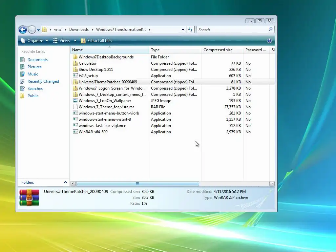
Task: Click Searches icon in Favorite Links
Action: pyautogui.click(x=22, y=89)
